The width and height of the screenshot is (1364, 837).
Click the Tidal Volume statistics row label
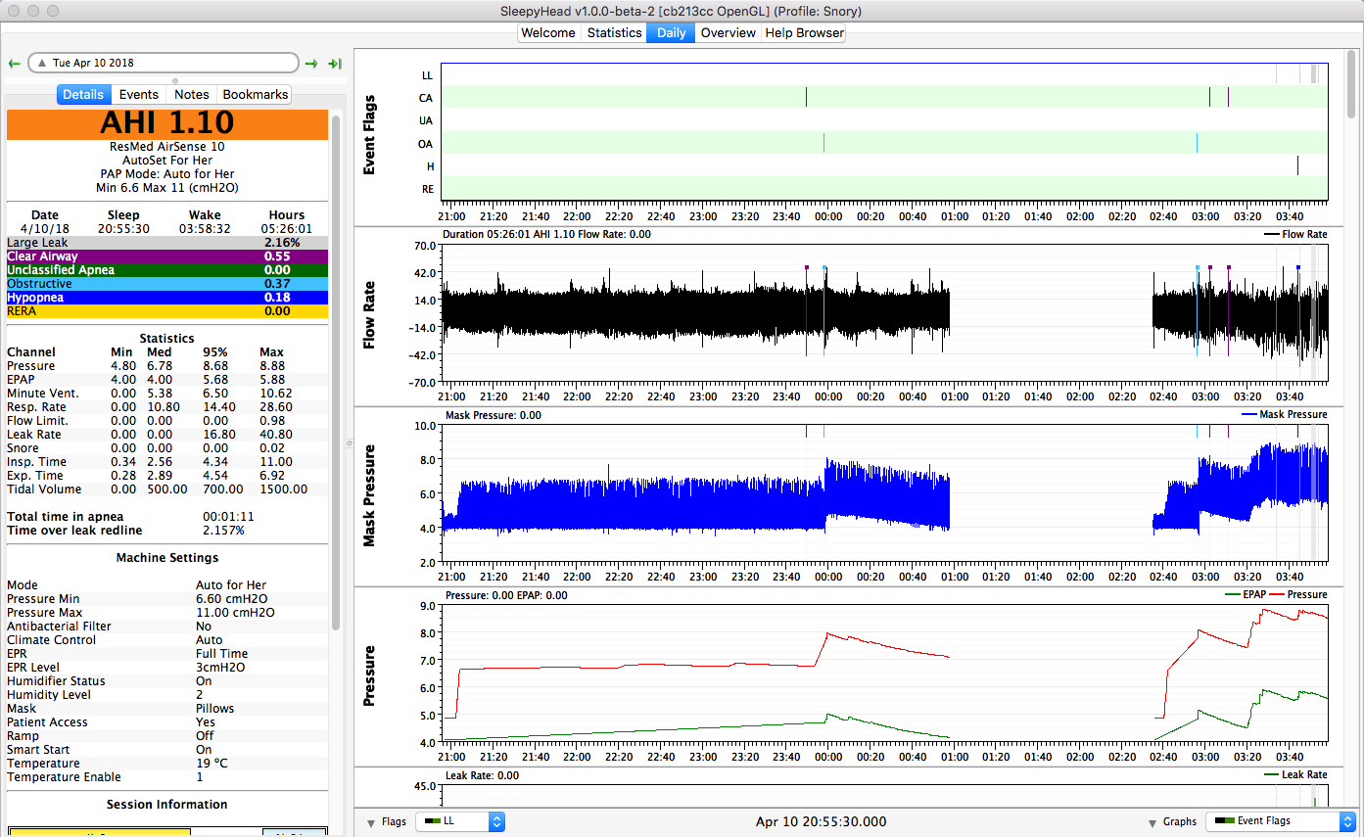(43, 489)
